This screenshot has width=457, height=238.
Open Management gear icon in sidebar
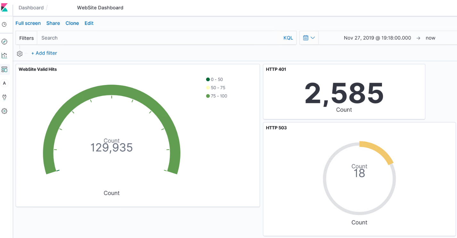4,111
